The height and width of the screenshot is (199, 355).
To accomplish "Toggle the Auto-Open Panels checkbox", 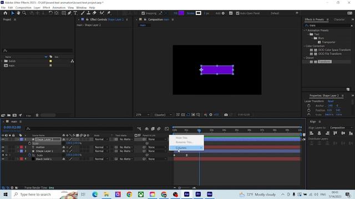I will [x=237, y=13].
